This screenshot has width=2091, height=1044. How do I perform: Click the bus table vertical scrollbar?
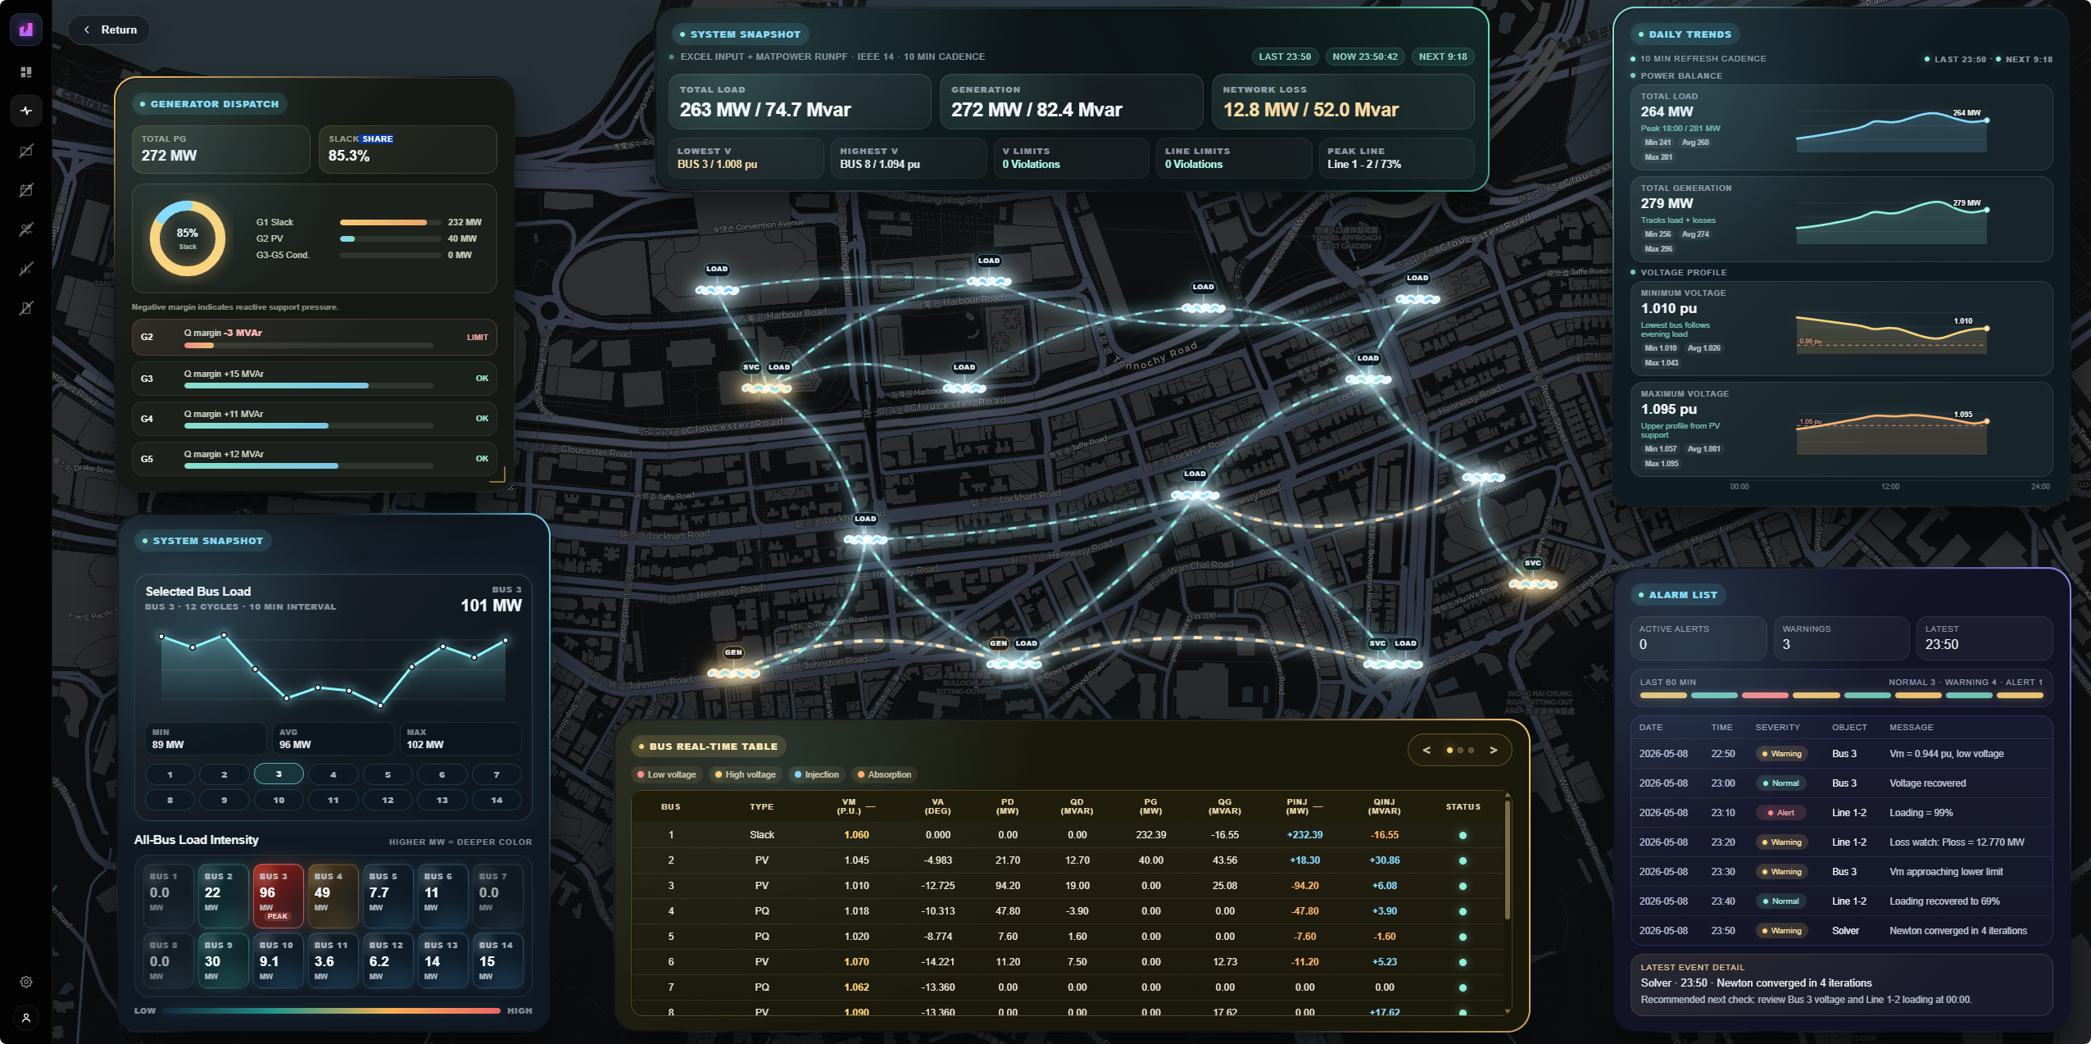click(x=1508, y=860)
